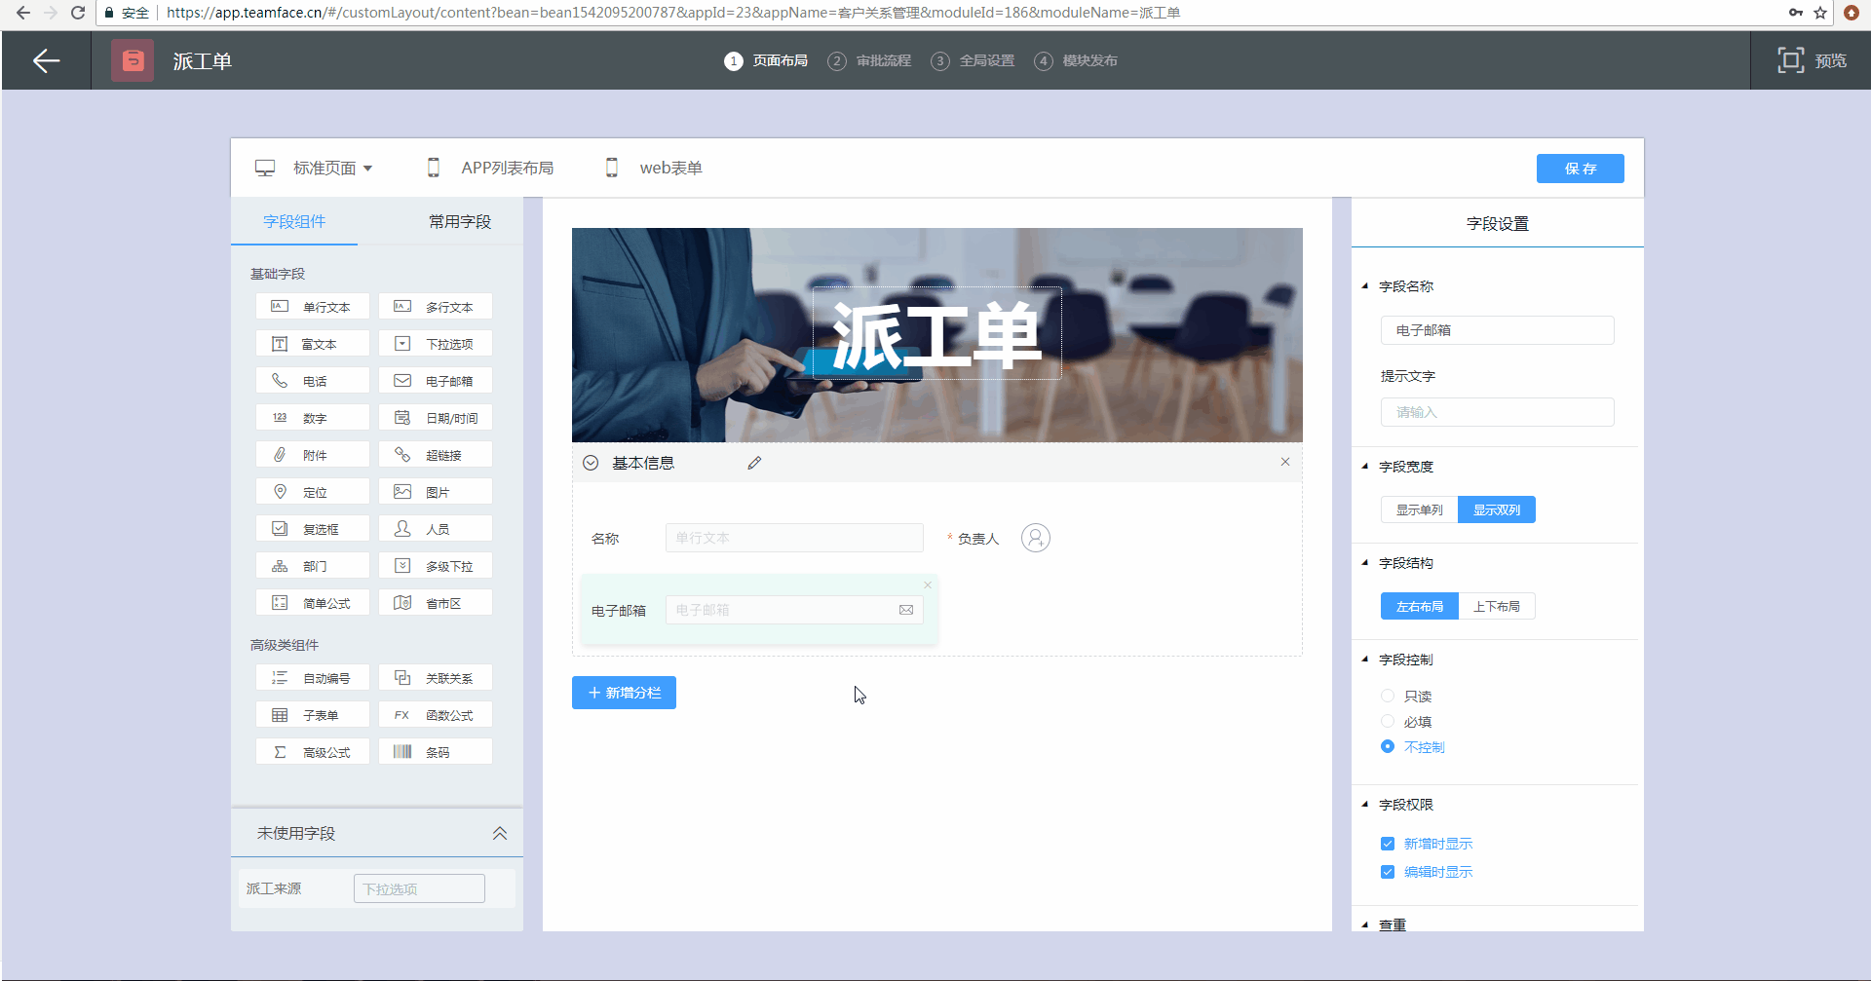Edit the 基本信息 section title with pencil
This screenshot has height=981, width=1871.
click(754, 463)
